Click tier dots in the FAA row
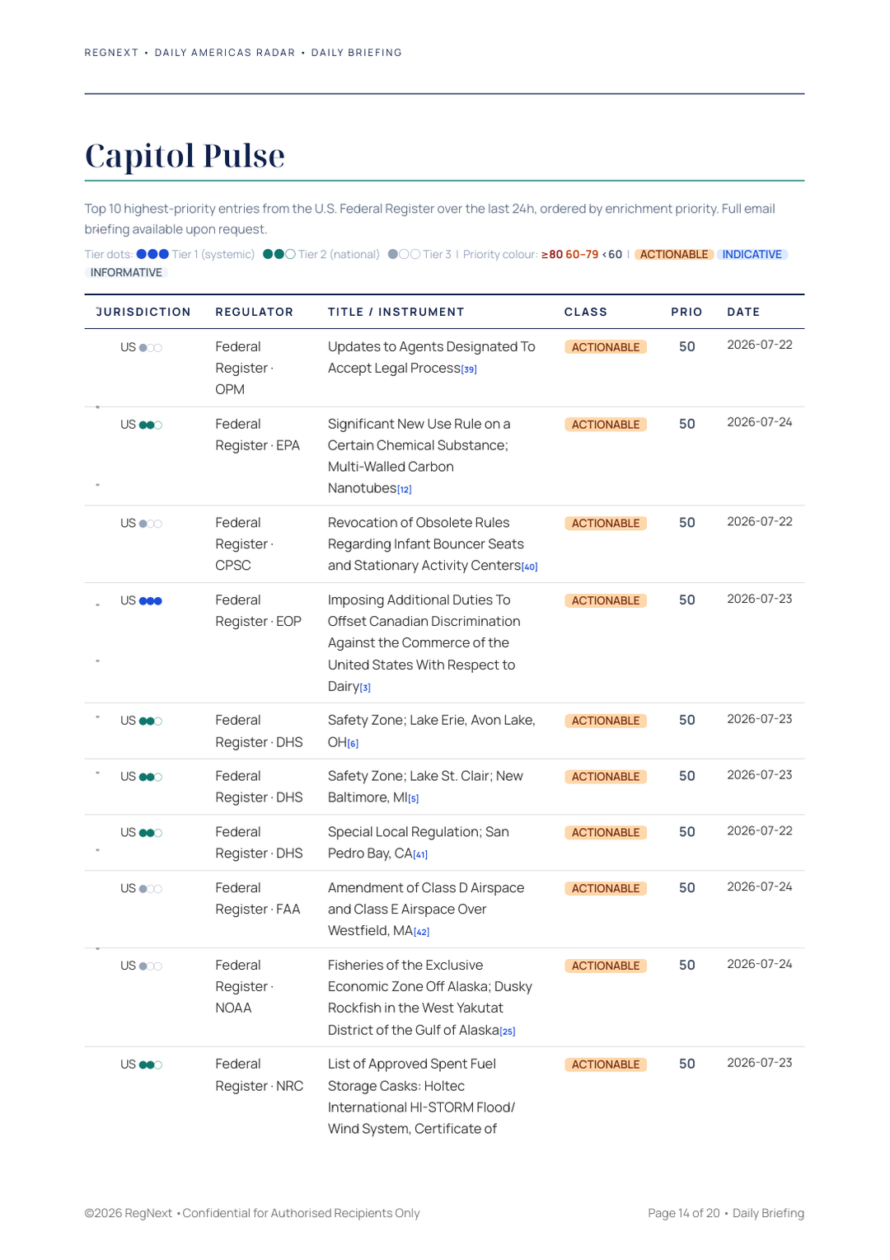890x1260 pixels. point(151,889)
